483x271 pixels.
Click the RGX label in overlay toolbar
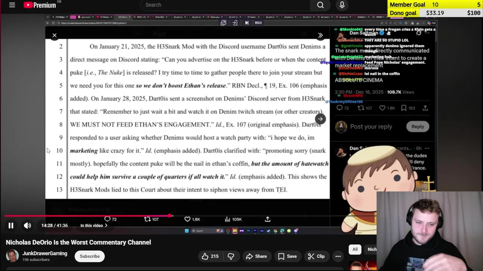tap(258, 23)
